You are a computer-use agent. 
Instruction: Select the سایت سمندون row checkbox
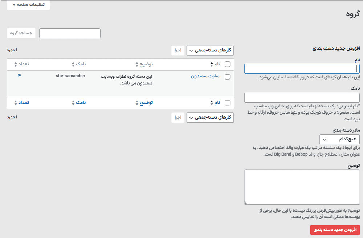228,77
